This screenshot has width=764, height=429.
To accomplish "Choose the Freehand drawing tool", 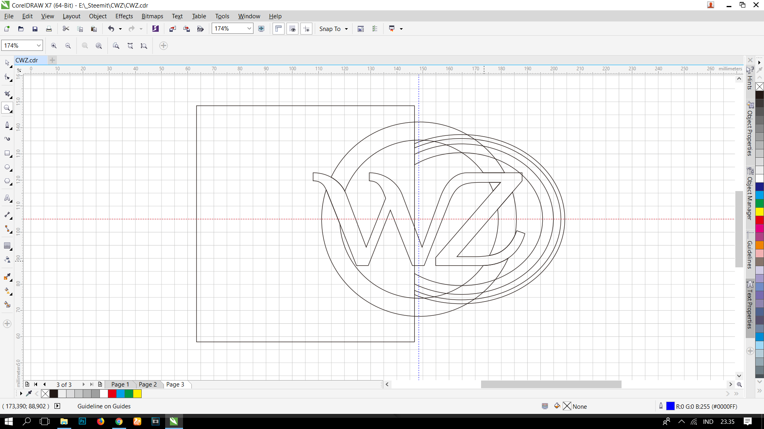I will pos(7,125).
